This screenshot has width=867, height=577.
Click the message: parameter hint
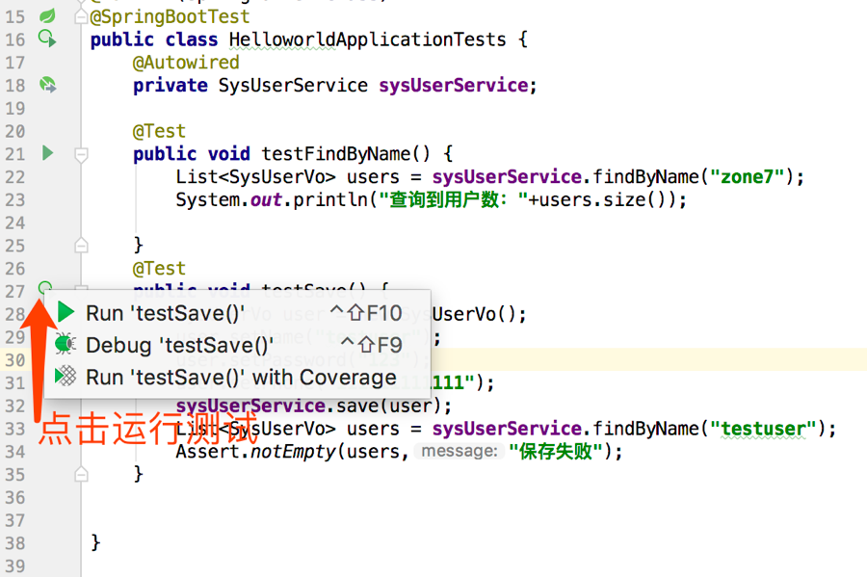point(459,451)
